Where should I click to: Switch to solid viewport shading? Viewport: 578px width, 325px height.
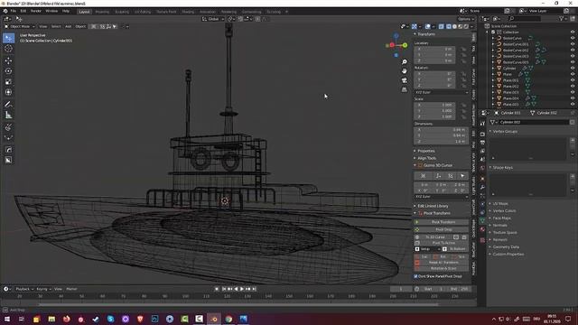(x=454, y=26)
